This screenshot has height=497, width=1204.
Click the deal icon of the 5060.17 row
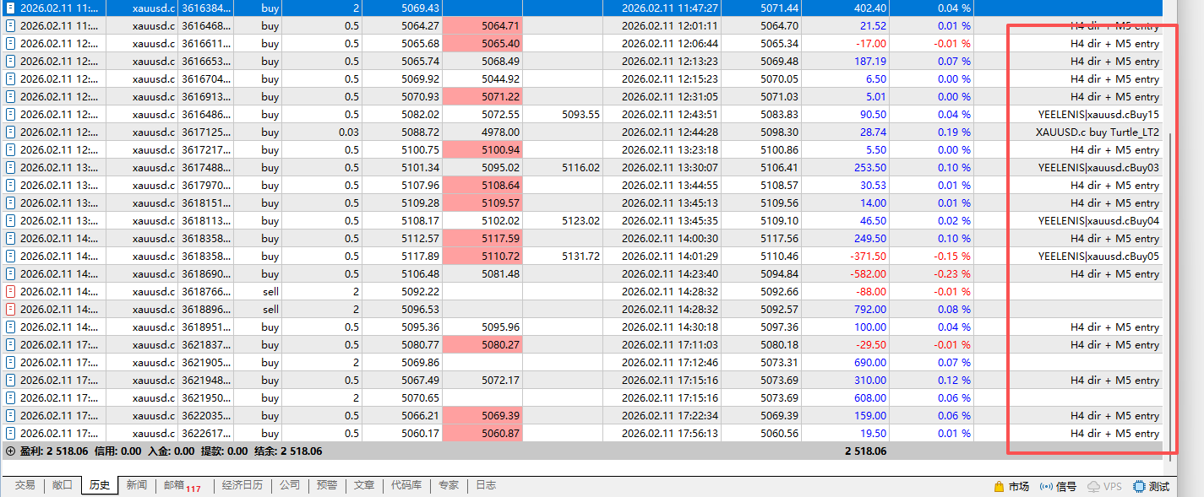(10, 433)
